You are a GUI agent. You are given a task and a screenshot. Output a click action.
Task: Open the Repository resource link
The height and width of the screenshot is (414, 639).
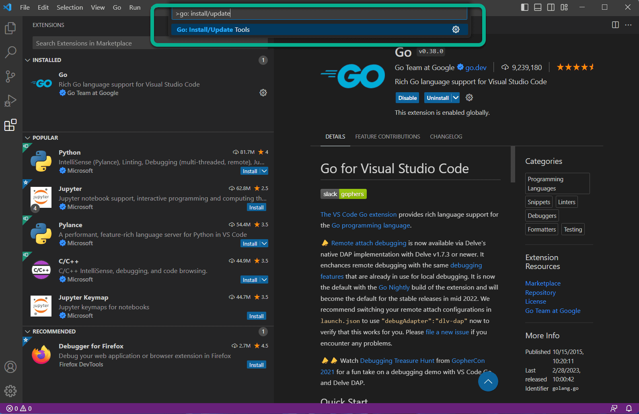pos(540,293)
